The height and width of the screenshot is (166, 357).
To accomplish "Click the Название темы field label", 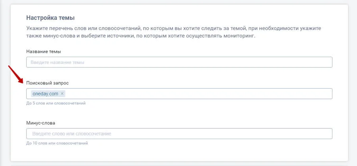I will pyautogui.click(x=43, y=52).
